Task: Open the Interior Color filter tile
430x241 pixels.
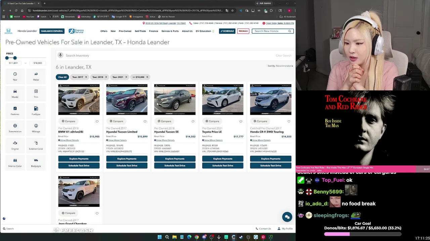Action: click(x=15, y=163)
